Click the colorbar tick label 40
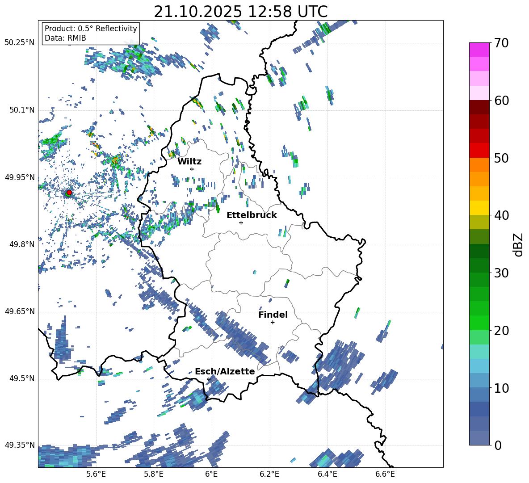 (501, 215)
